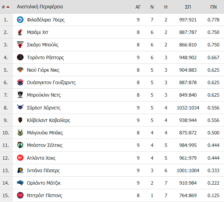Sort table by the ΑΓ column header
Image resolution: width=224 pixels, height=202 pixels.
click(x=138, y=7)
